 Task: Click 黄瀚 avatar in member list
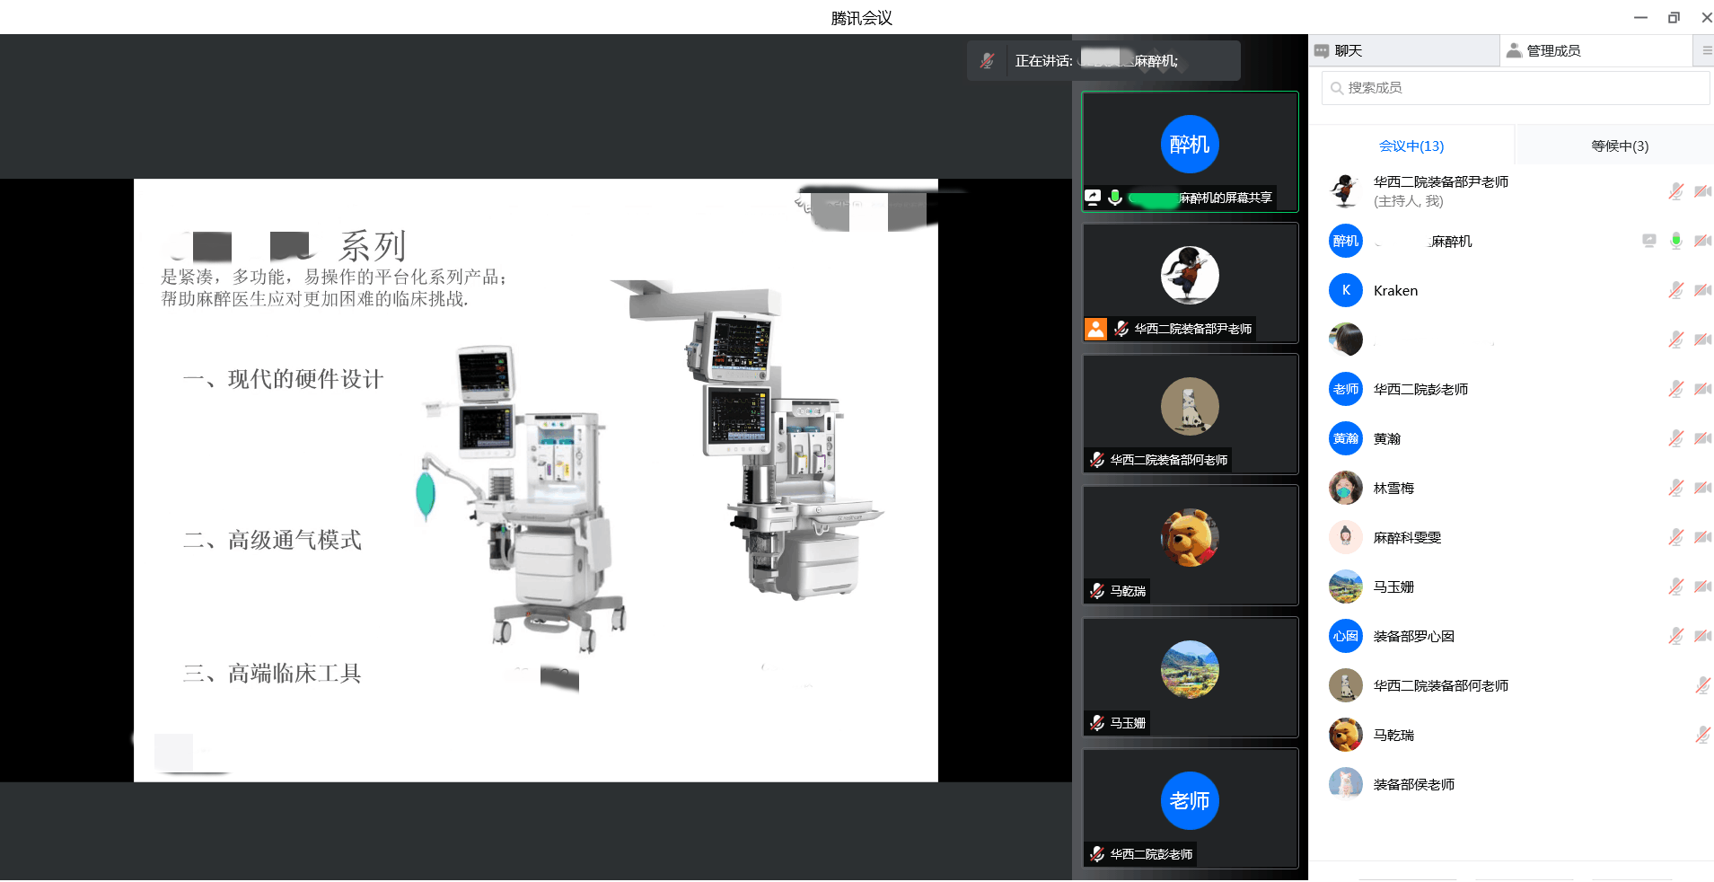point(1345,438)
